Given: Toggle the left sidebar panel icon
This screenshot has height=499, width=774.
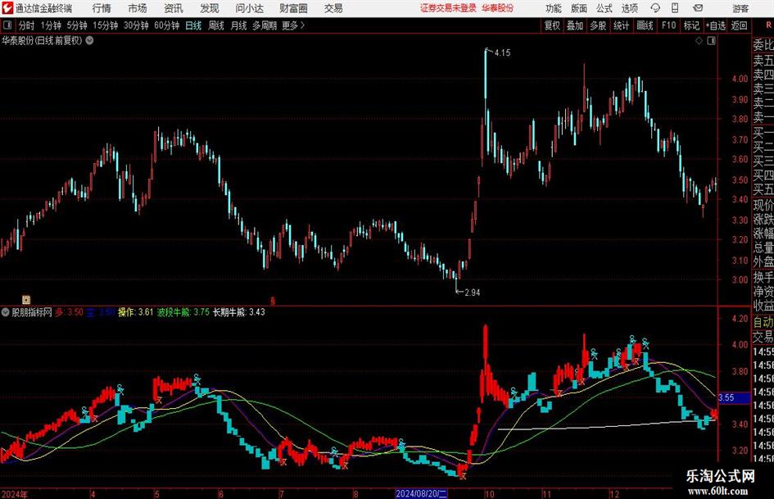Looking at the screenshot, I should pos(7,25).
